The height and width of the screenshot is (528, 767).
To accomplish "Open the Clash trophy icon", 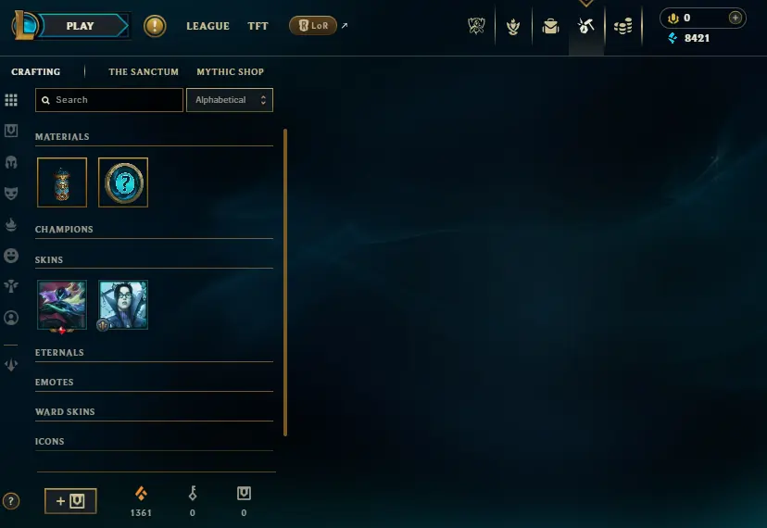I will pyautogui.click(x=476, y=26).
